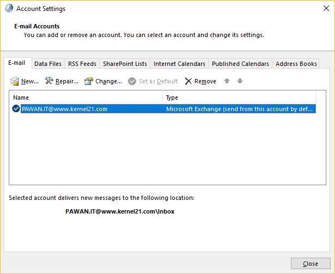Image resolution: width=335 pixels, height=274 pixels.
Task: Select the E-mail tab
Action: (x=17, y=63)
